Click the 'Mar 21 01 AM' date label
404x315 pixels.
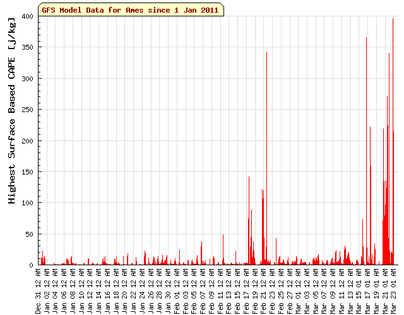(x=385, y=291)
